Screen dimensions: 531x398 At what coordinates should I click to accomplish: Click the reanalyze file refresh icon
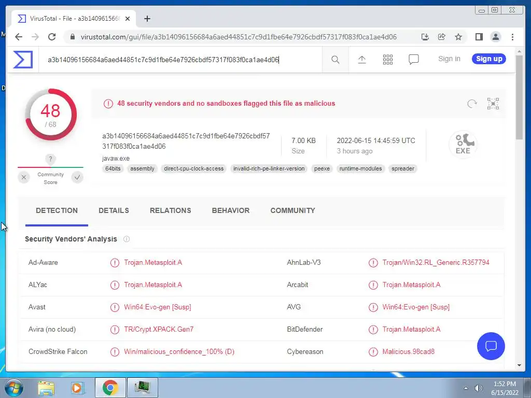[x=472, y=104]
